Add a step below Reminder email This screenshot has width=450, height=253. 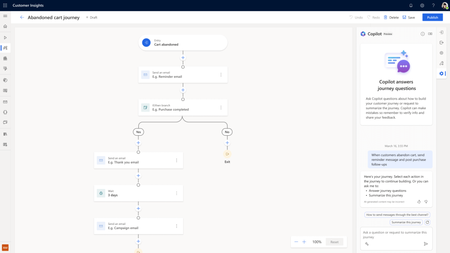[x=183, y=90]
